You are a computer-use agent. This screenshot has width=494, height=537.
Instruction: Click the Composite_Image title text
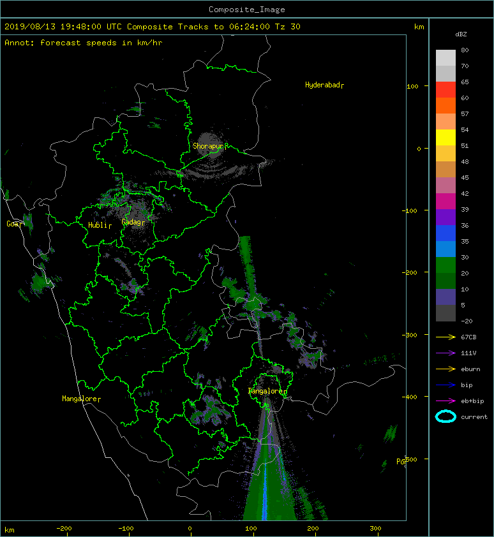click(247, 10)
